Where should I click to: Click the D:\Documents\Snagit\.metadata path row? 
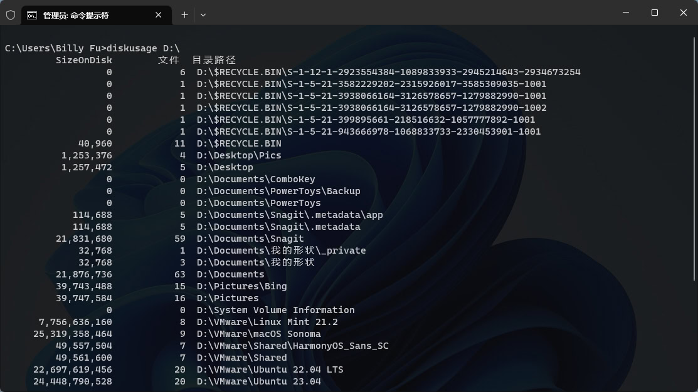[278, 227]
